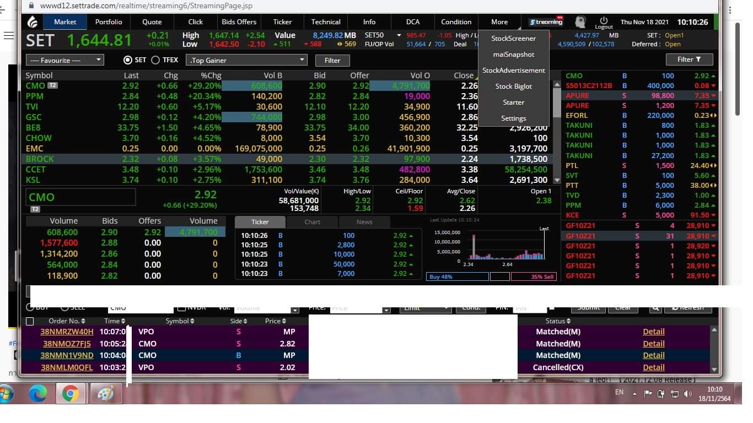
Task: Open order number 38NMOZ7FJ5 link
Action: coord(66,344)
